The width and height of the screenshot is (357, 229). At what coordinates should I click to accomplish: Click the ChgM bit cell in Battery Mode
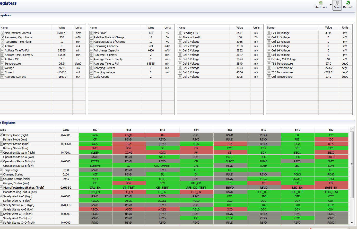[x=129, y=135]
